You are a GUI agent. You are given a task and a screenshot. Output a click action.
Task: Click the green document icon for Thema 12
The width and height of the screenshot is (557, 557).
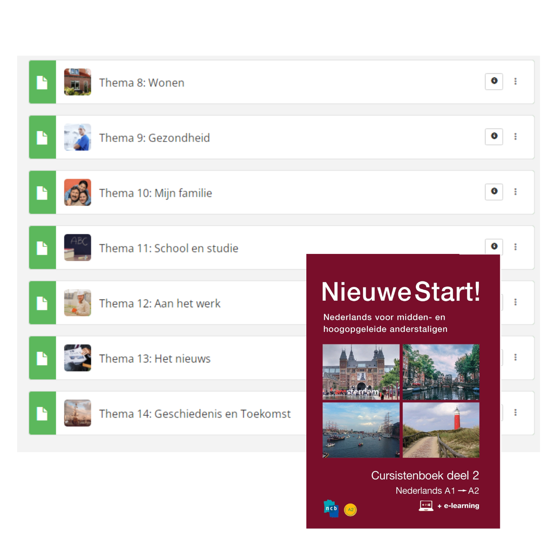[42, 304]
